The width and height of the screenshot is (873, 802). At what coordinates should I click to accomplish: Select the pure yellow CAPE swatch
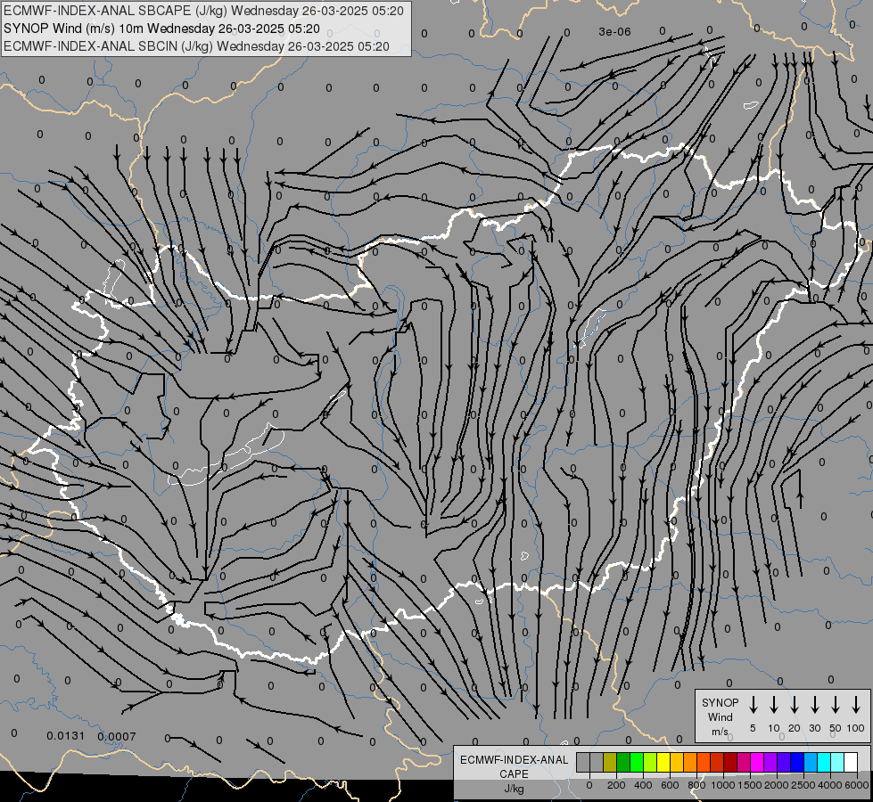click(663, 762)
